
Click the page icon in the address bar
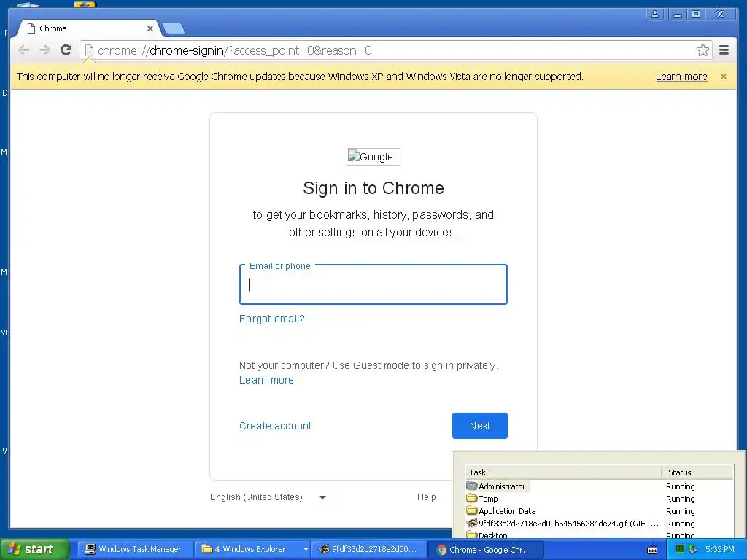click(x=89, y=50)
